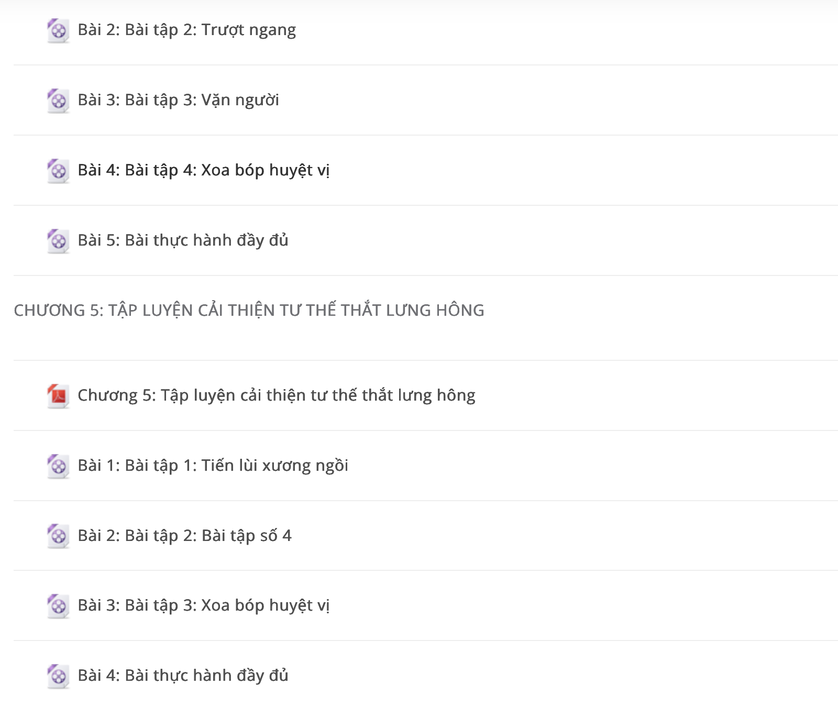Click video icon beside Bài 3: Xoa bóp huyệt vị
The image size is (838, 707).
coord(58,606)
